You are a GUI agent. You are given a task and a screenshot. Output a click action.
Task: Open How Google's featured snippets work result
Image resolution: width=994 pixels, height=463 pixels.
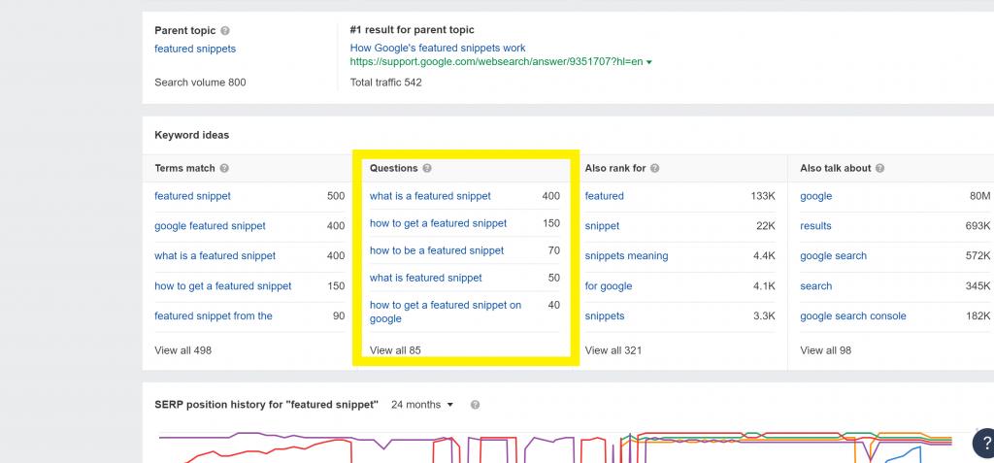(438, 49)
